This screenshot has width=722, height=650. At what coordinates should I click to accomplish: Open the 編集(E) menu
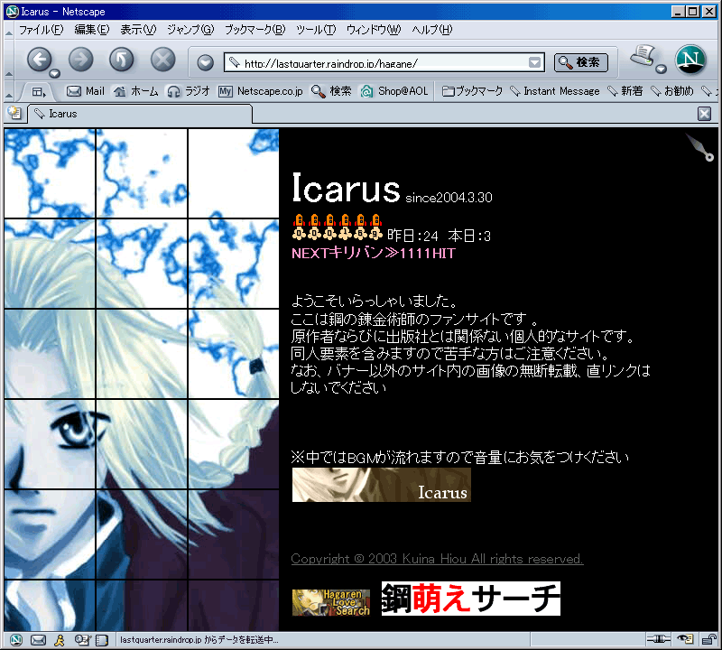92,30
